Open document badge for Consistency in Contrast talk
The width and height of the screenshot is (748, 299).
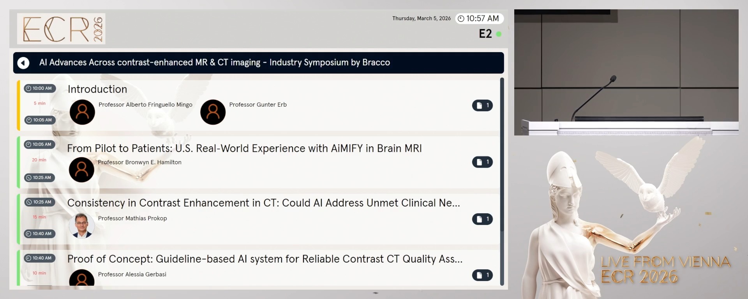(482, 219)
